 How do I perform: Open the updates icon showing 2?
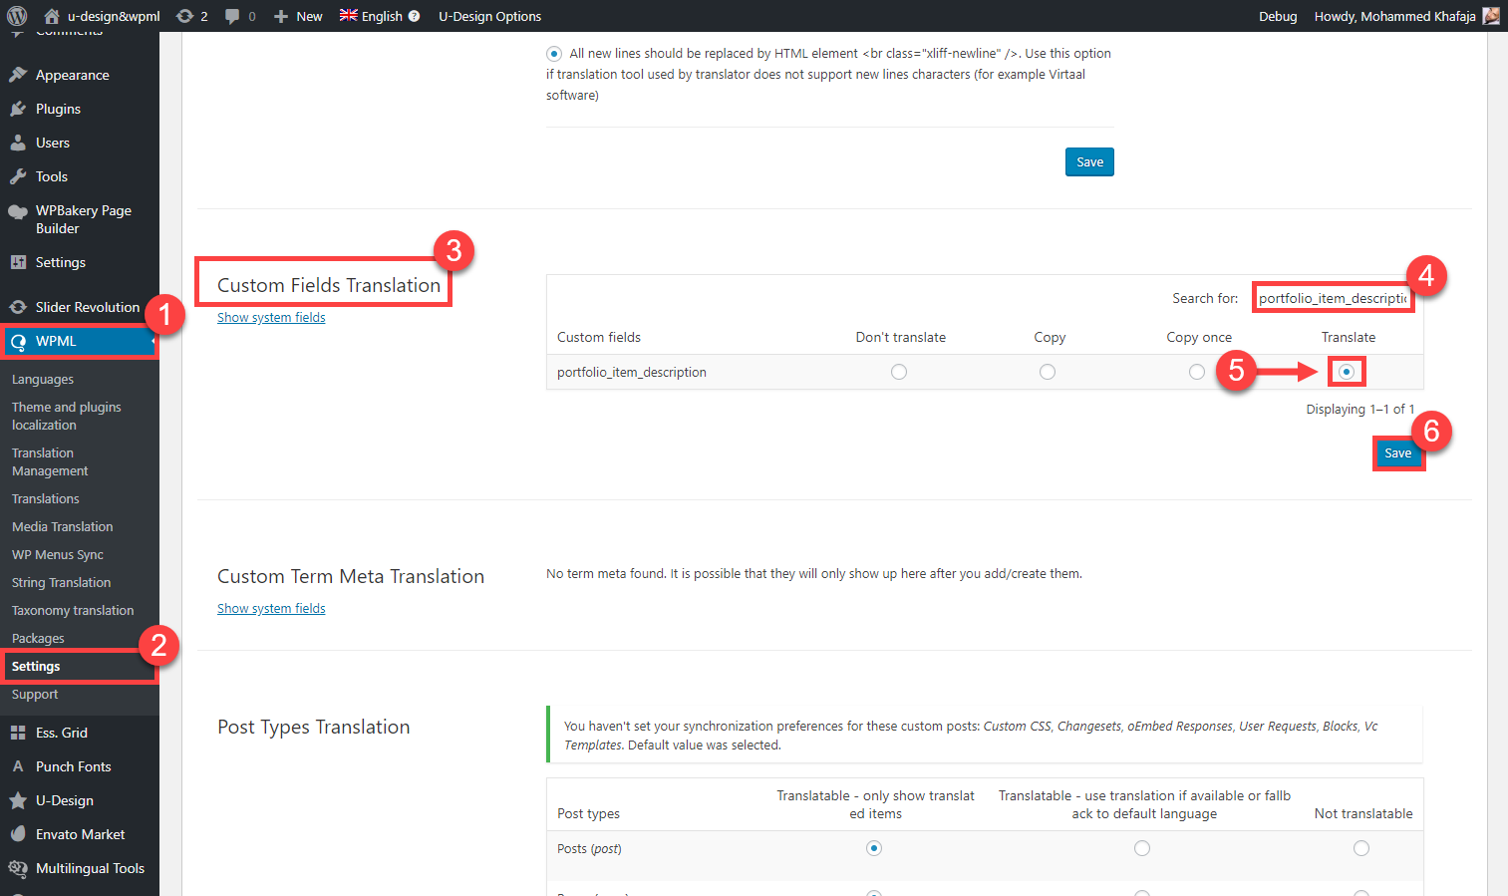185,16
